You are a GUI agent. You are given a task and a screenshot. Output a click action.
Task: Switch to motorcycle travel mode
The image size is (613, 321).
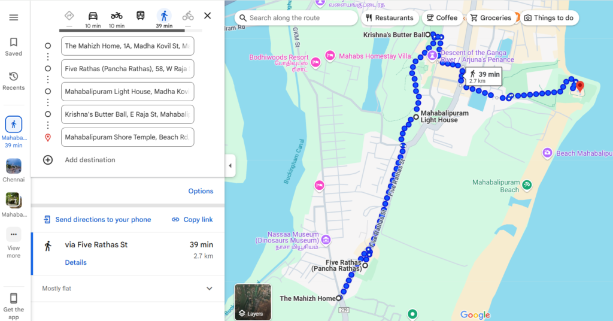(117, 16)
